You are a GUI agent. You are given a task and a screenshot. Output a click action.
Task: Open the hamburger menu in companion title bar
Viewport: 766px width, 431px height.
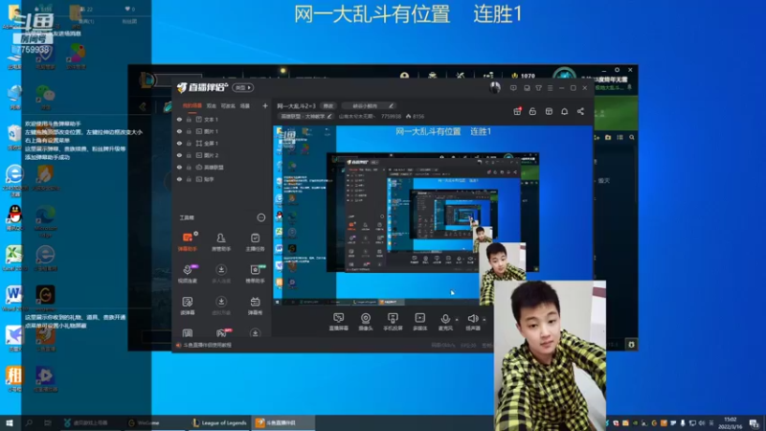pyautogui.click(x=550, y=88)
